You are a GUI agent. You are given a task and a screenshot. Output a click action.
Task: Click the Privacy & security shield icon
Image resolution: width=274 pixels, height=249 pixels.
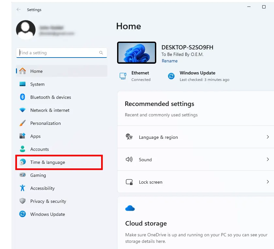23,201
